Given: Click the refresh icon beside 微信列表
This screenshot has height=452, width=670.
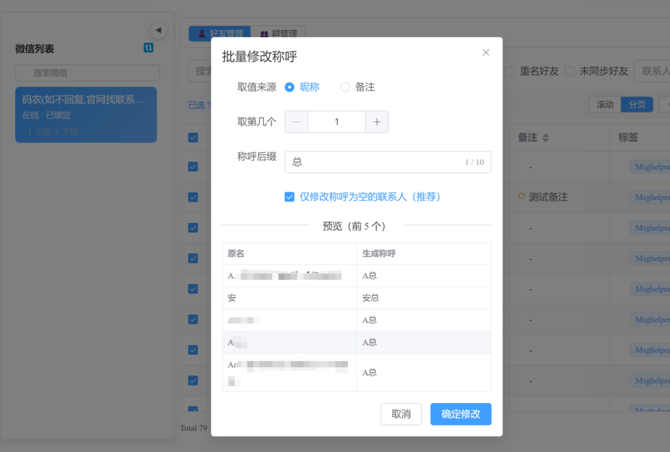Looking at the screenshot, I should [x=149, y=48].
